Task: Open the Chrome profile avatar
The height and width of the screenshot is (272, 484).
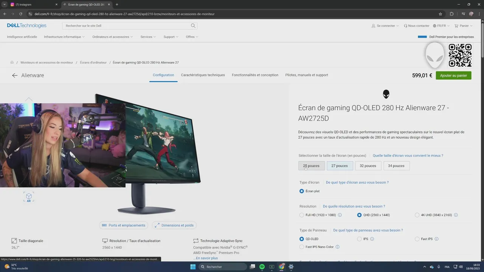Action: point(471,14)
